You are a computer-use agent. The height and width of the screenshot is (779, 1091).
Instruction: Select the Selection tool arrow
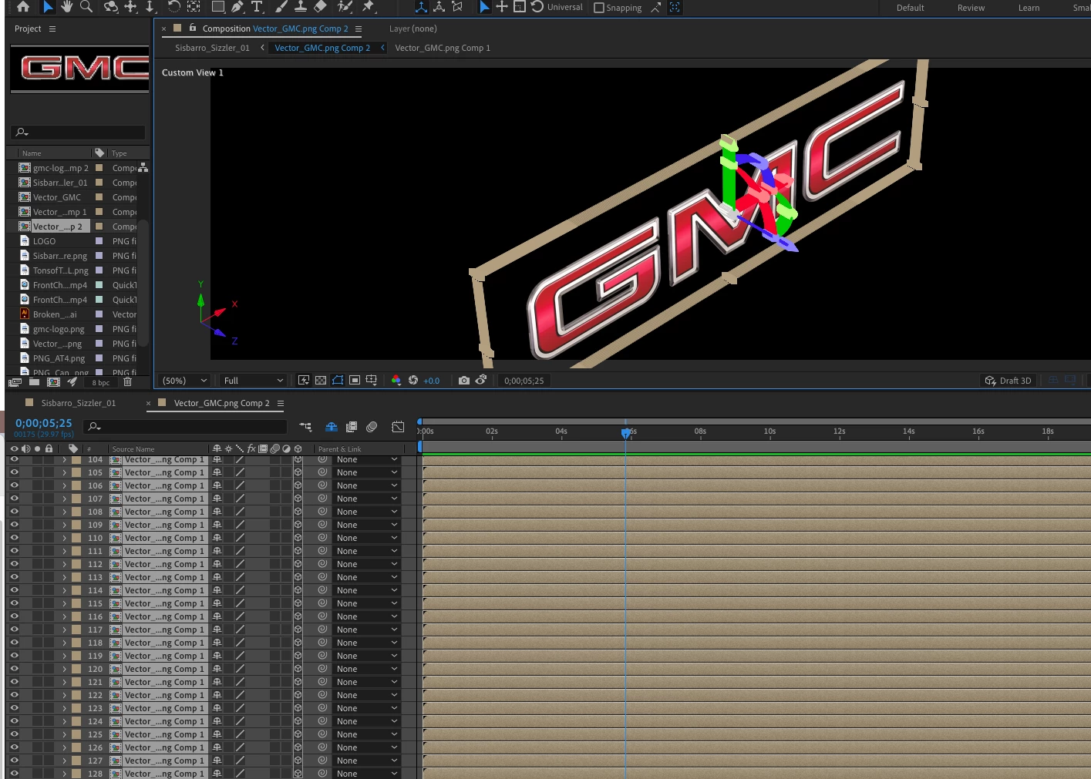tap(48, 7)
